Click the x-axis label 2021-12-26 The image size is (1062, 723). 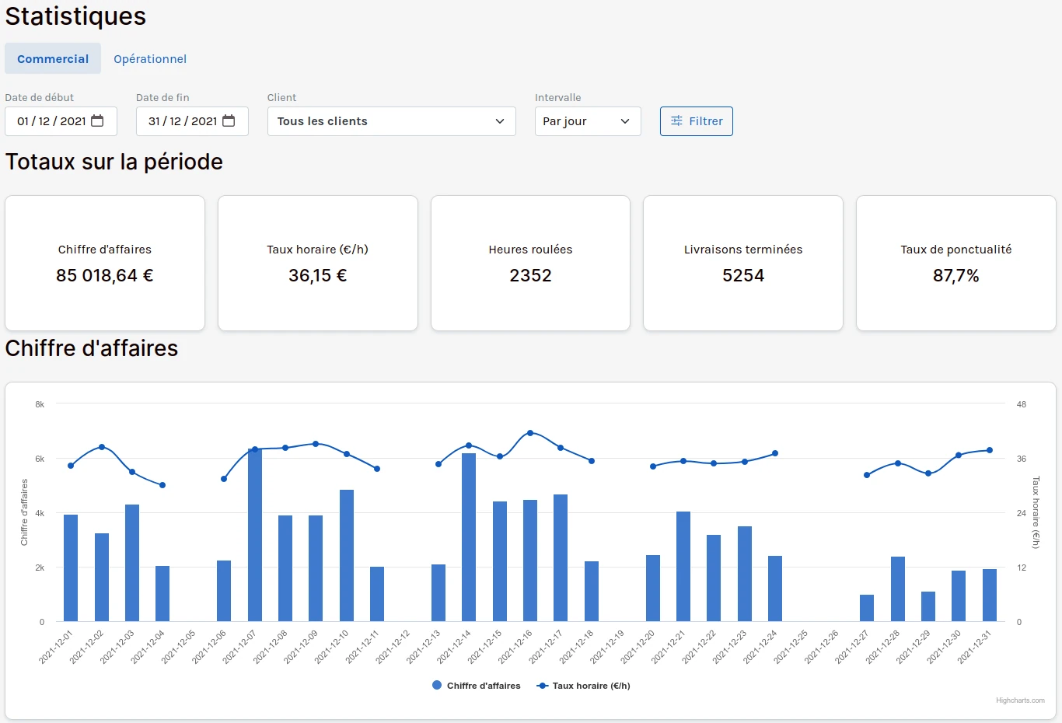pos(822,647)
